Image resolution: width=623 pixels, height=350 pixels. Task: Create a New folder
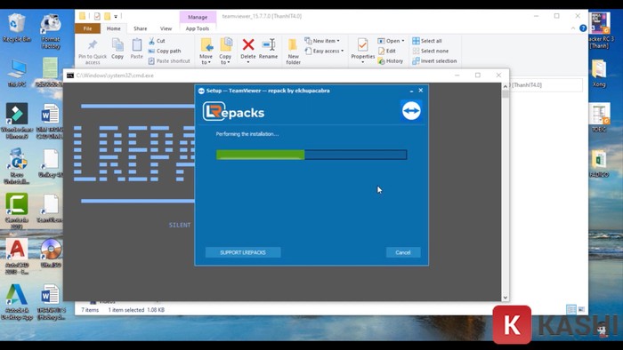(x=293, y=52)
